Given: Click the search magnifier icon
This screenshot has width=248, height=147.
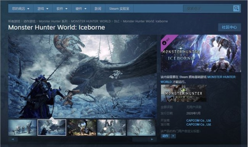Looking at the screenshot, I should [x=236, y=8].
